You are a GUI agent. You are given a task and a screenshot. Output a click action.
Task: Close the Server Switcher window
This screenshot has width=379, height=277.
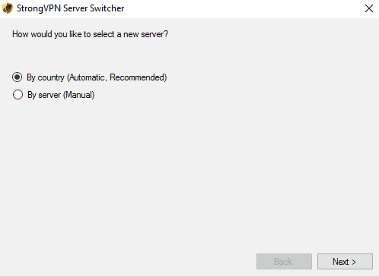click(x=369, y=8)
